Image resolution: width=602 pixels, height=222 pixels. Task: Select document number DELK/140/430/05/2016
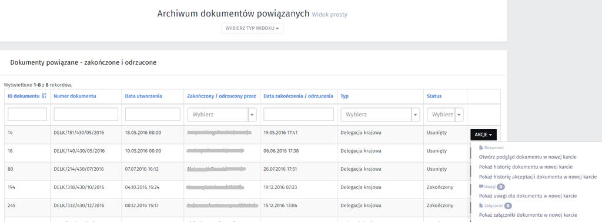79,151
